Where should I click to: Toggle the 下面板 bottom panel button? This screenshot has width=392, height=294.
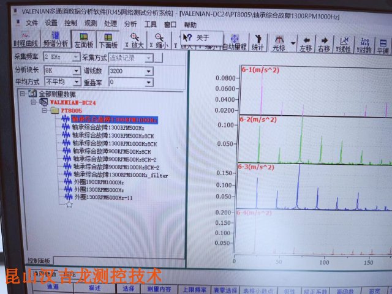coord(107,40)
